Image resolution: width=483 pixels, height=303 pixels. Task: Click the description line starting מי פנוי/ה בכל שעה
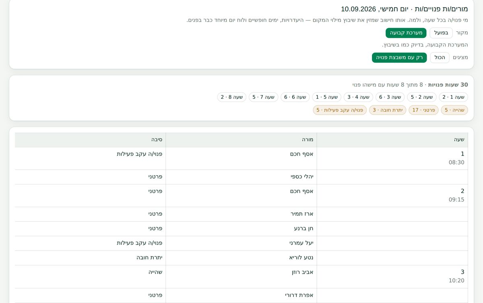327,20
